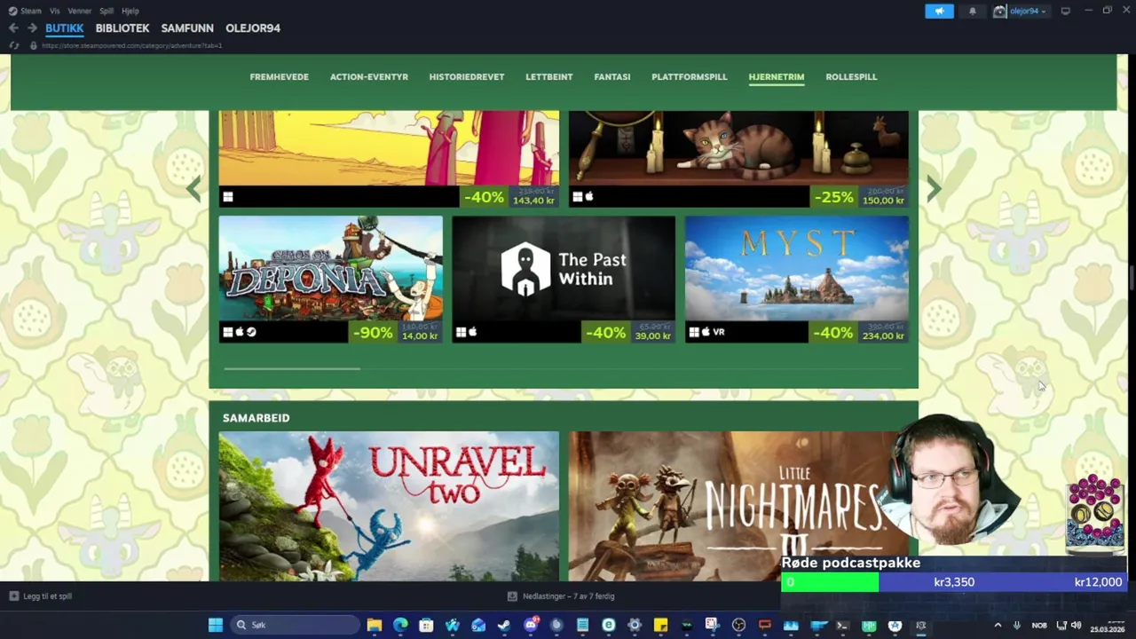The height and width of the screenshot is (639, 1136).
Task: Click the -25% price of 150,00 kr
Action: pos(859,197)
